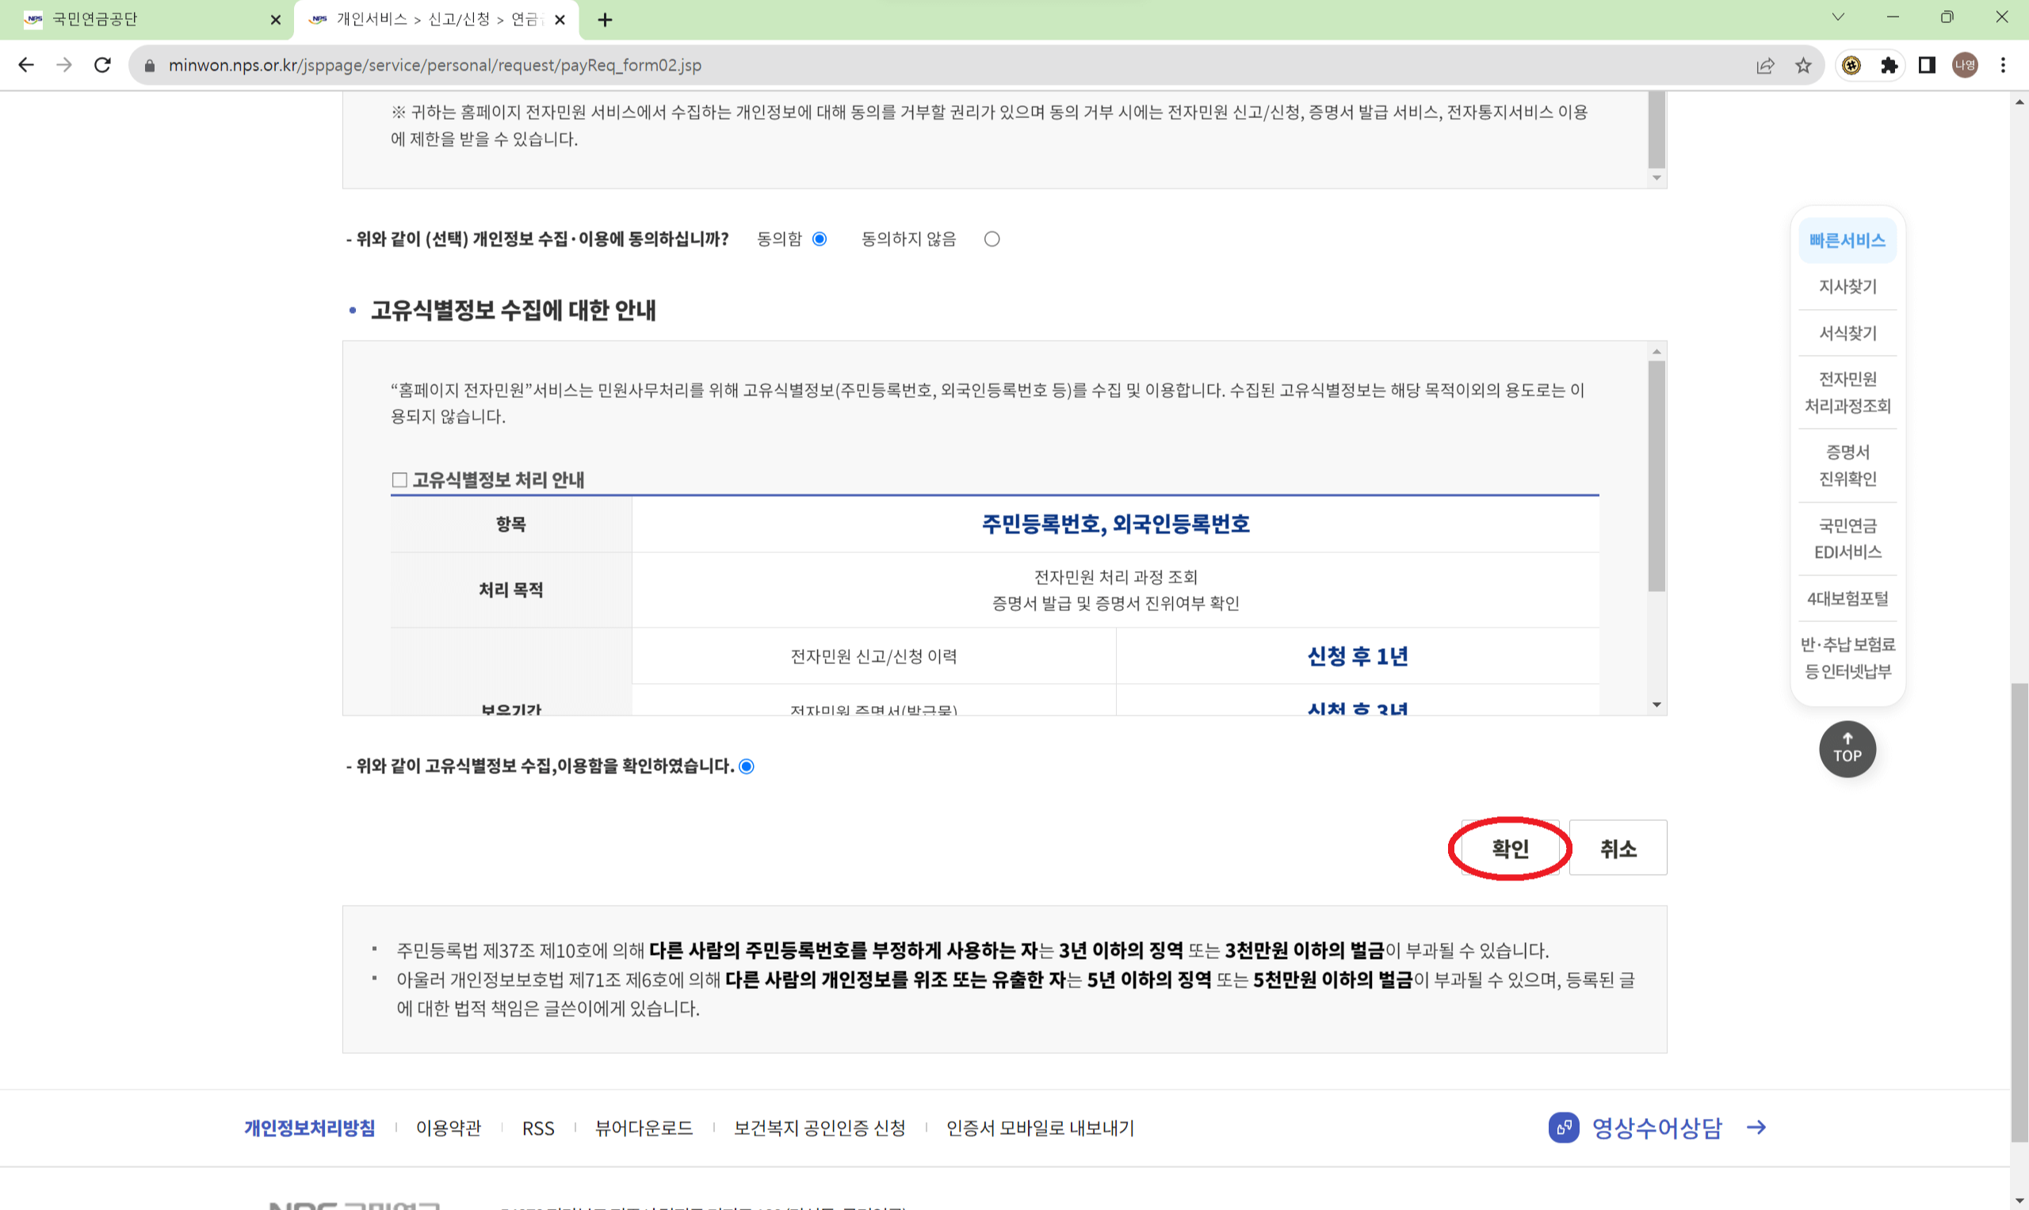Select the 동의함 radio button
2029x1210 pixels.
(819, 238)
